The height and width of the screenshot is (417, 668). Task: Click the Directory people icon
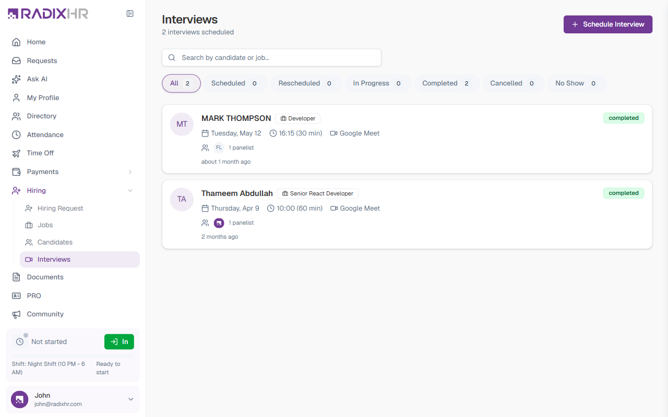16,116
